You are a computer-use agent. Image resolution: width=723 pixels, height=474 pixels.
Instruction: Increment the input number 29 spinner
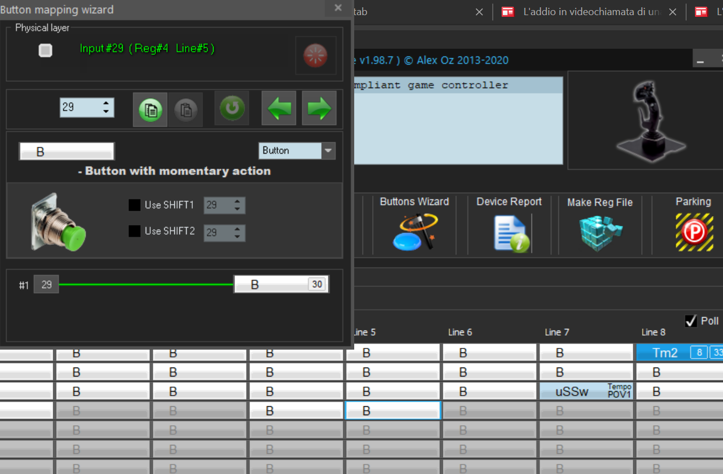106,103
